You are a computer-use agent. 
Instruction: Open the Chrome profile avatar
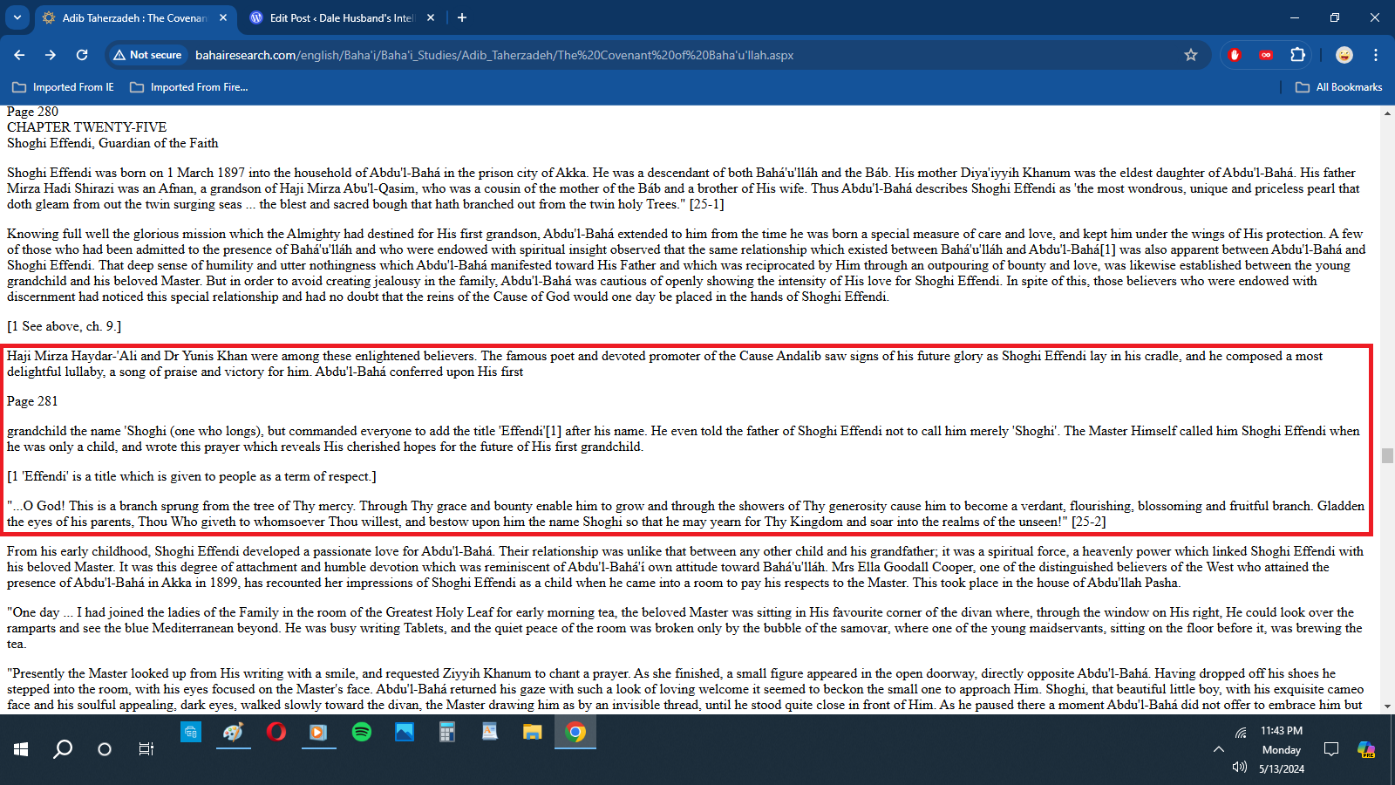point(1344,55)
